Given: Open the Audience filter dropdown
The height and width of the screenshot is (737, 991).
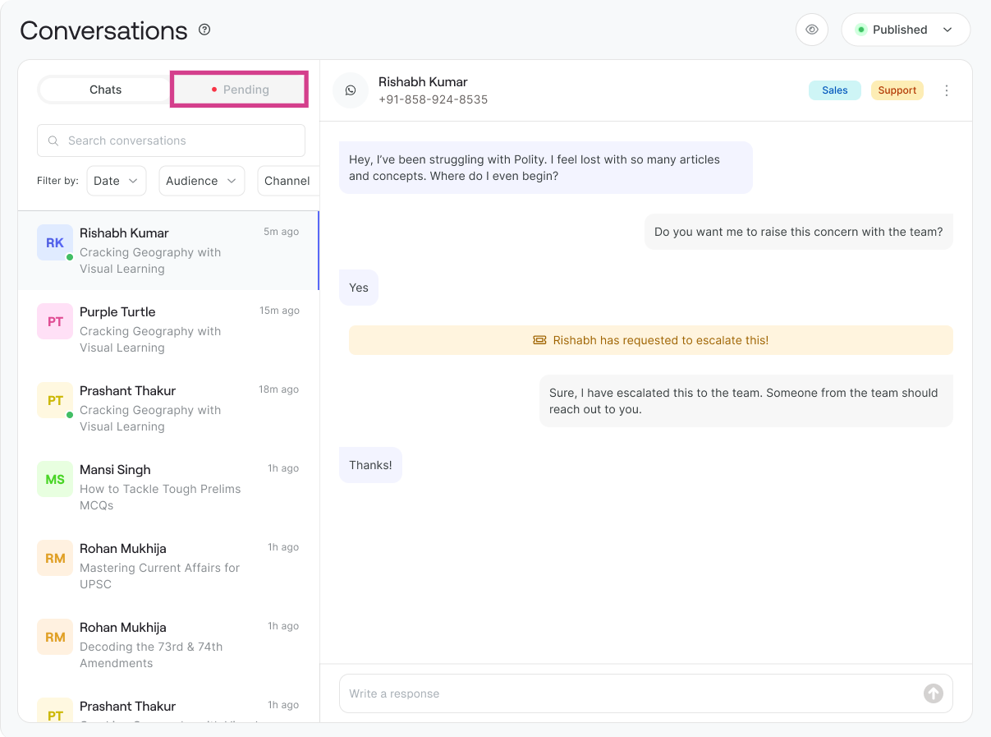Looking at the screenshot, I should [201, 181].
